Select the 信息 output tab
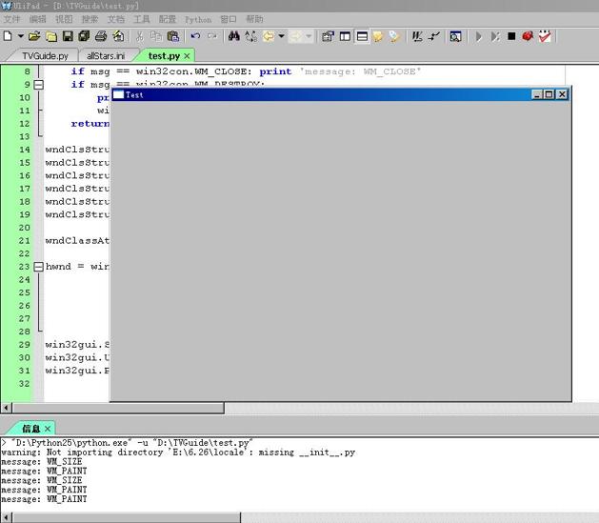The width and height of the screenshot is (599, 523). click(x=30, y=429)
